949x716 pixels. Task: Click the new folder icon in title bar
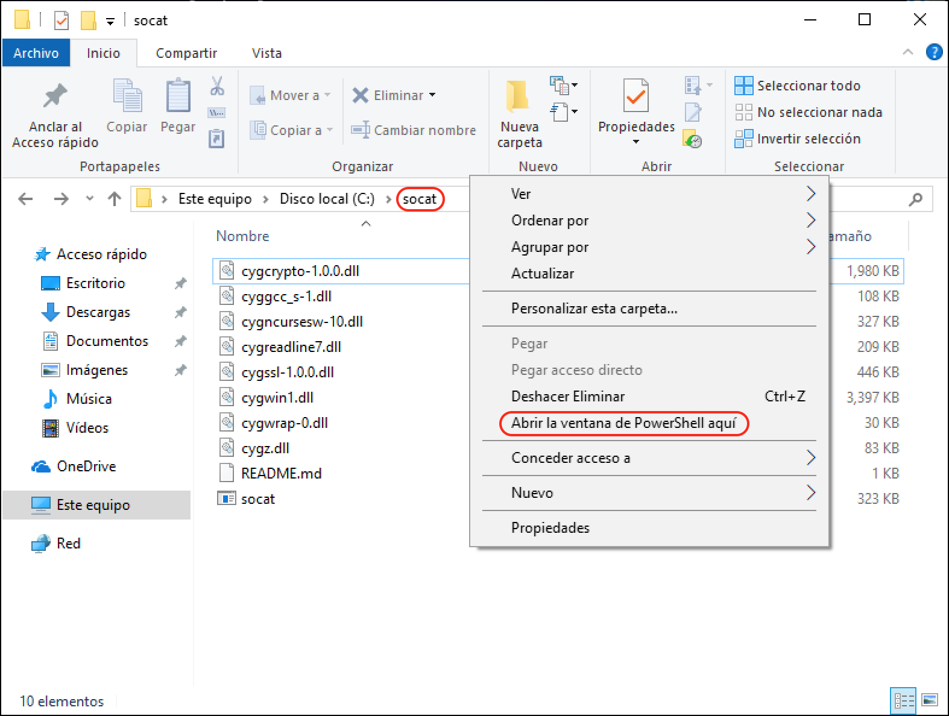89,20
